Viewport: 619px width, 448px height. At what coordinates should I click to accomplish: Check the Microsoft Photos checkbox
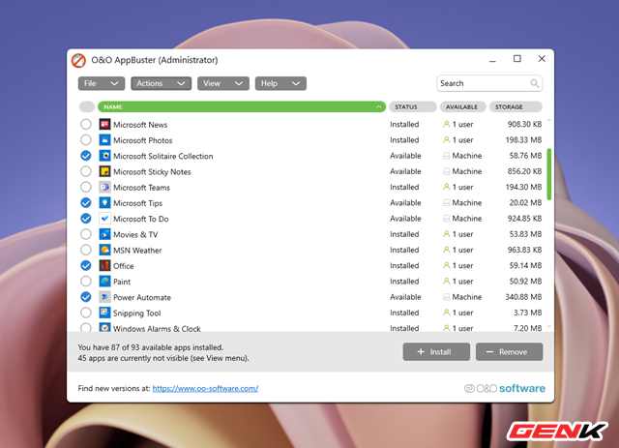pos(86,140)
